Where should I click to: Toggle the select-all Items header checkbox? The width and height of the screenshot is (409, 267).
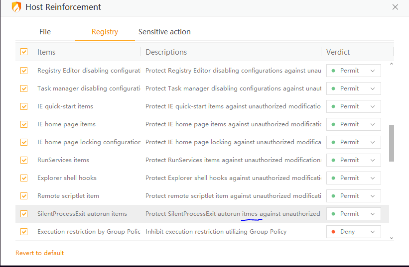tap(24, 52)
